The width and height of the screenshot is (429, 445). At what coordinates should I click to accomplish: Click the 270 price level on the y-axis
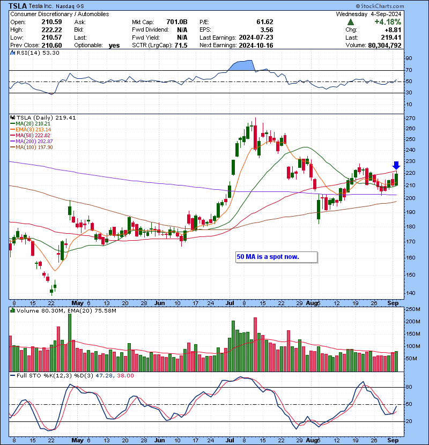[x=411, y=118]
